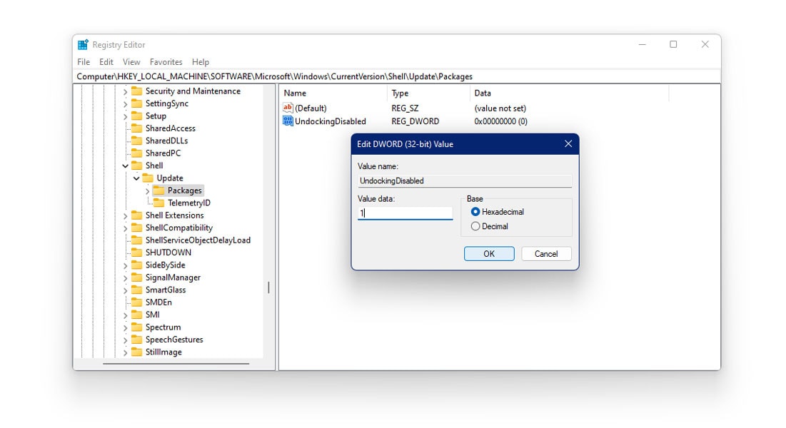This screenshot has height=428, width=786.
Task: Collapse the Update tree node
Action: 136,178
